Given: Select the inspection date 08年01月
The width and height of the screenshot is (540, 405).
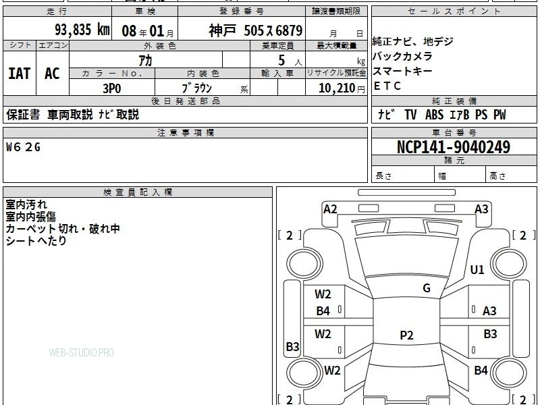Looking at the screenshot, I should tap(148, 31).
